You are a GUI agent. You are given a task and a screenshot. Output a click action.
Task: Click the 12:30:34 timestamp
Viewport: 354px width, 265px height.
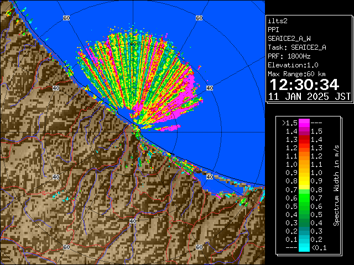tap(304, 84)
